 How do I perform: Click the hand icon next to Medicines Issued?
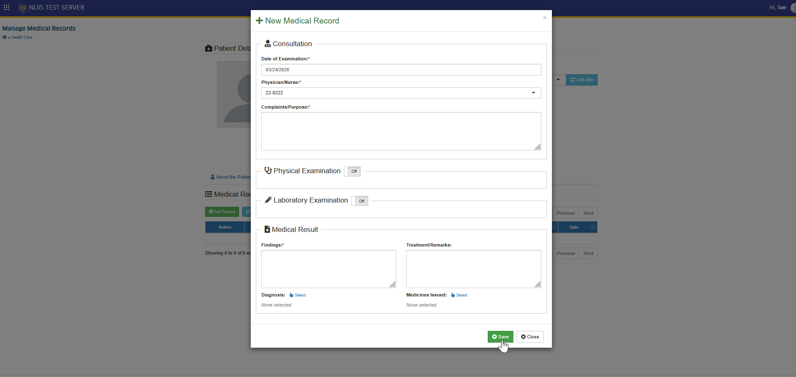(x=453, y=295)
